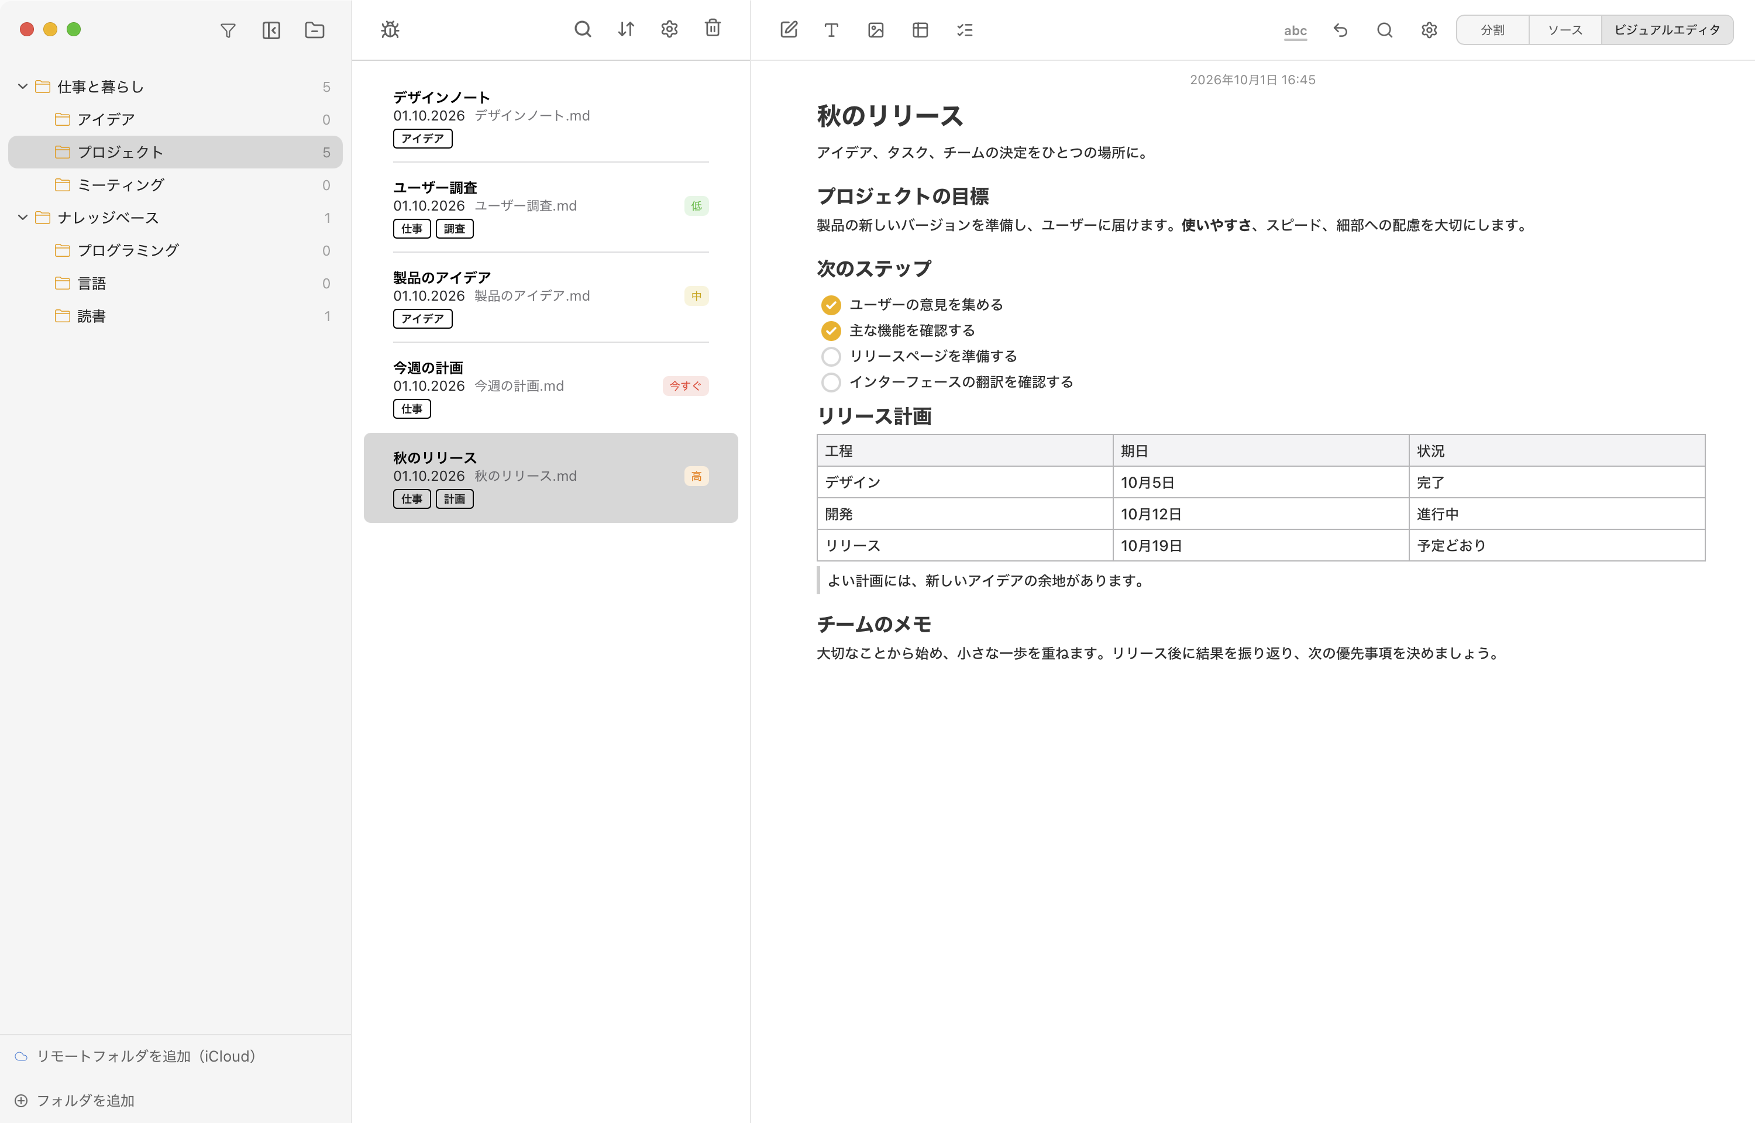Click the compose new note icon
Viewport: 1755px width, 1123px height.
click(788, 30)
